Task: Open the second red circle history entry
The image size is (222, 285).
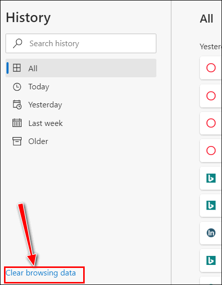Action: 210,96
